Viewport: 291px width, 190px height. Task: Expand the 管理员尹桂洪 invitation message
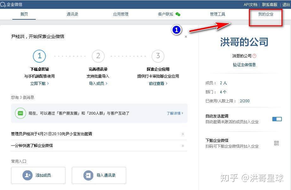[183, 134]
